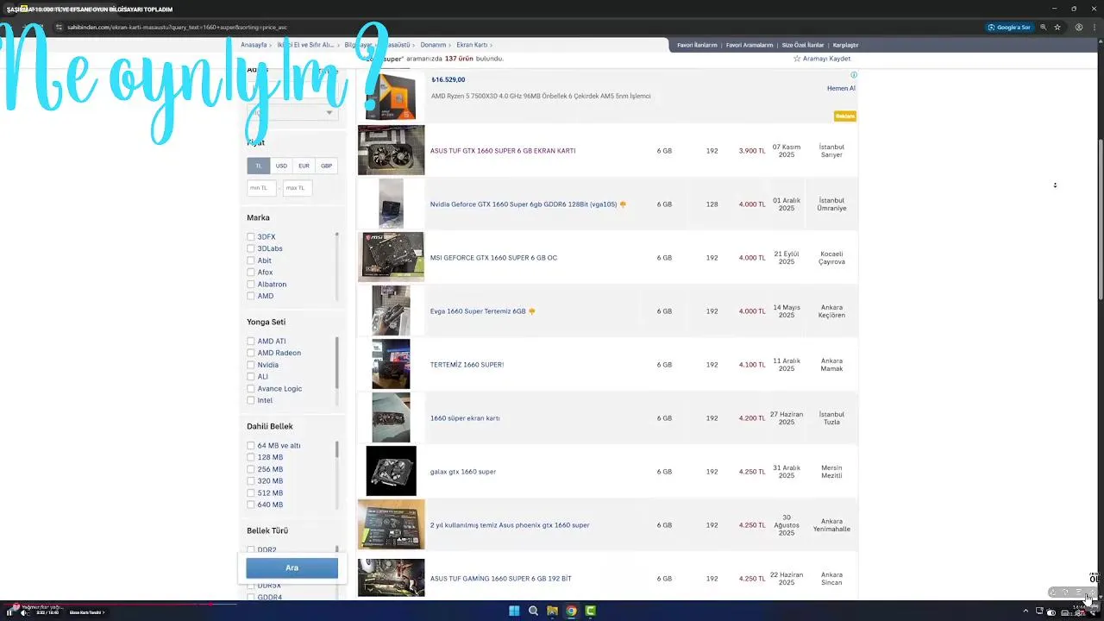
Task: Click the hand icon beside Evga 1660 listing
Action: 532,311
